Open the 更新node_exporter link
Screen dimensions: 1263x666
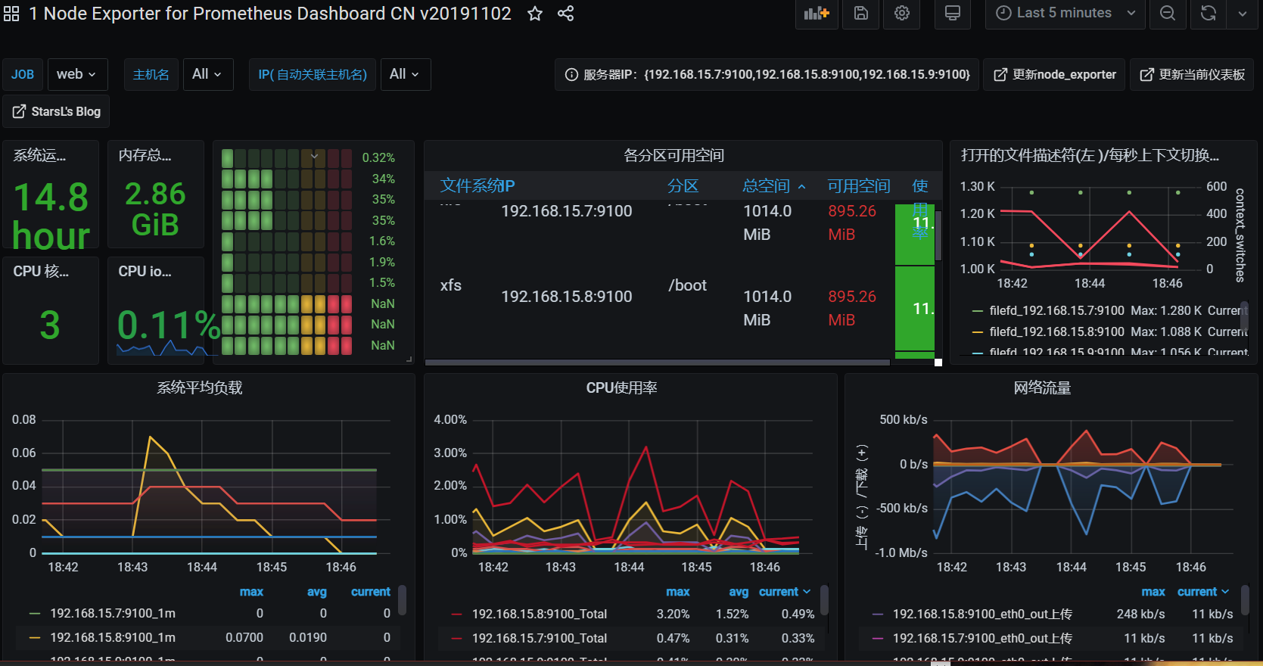[1054, 74]
